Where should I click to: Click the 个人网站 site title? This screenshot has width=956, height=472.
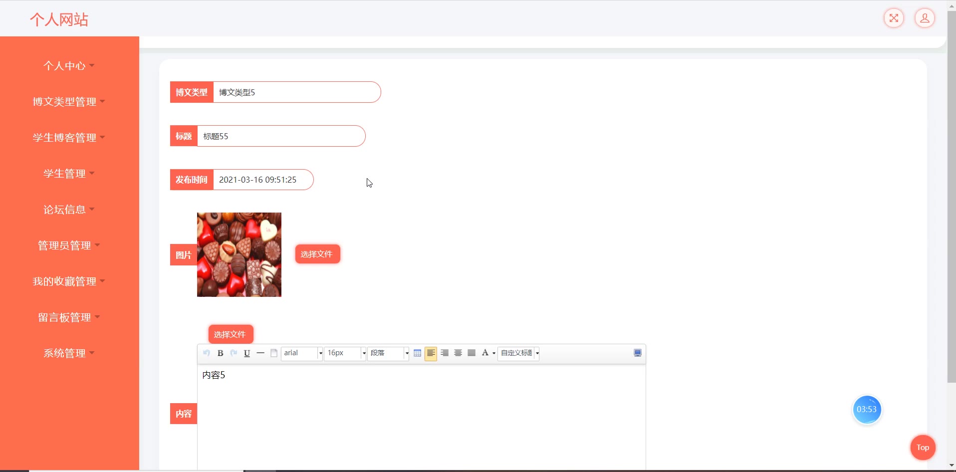59,19
